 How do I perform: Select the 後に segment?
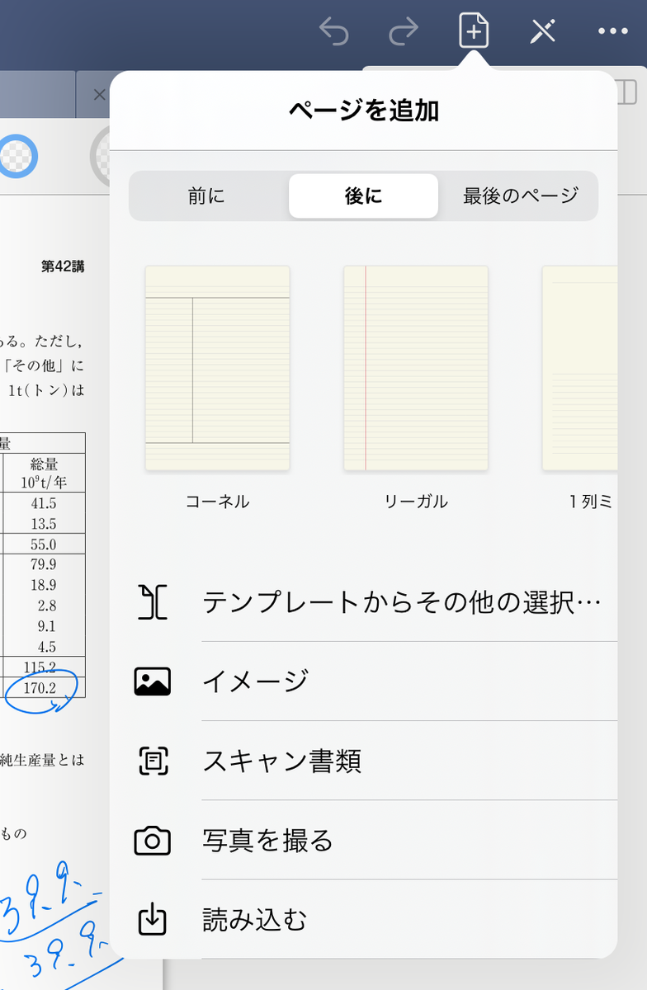363,196
